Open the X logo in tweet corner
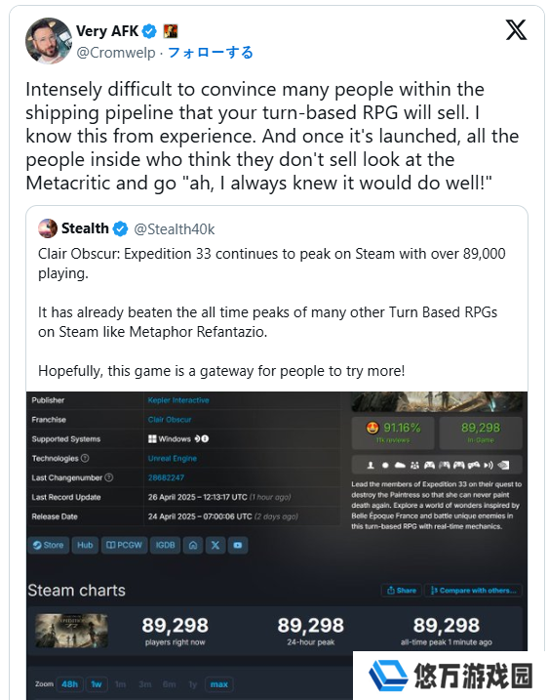The width and height of the screenshot is (548, 700). (x=516, y=30)
